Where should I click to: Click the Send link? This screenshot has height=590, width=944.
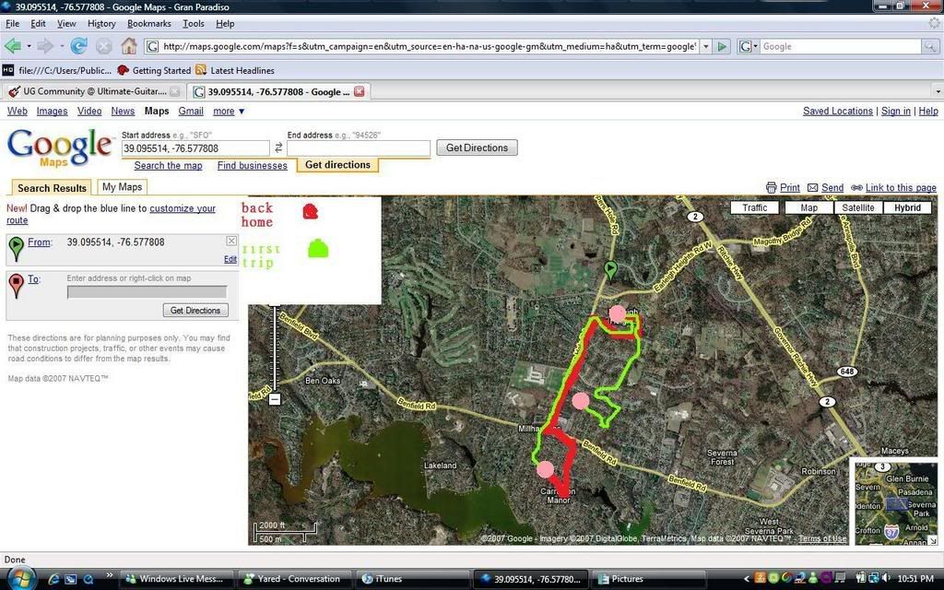tap(832, 188)
